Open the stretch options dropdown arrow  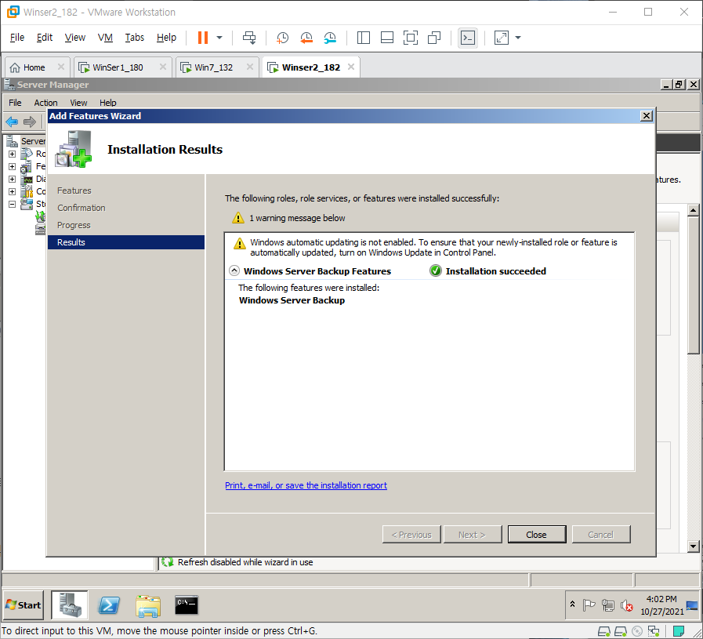click(518, 38)
